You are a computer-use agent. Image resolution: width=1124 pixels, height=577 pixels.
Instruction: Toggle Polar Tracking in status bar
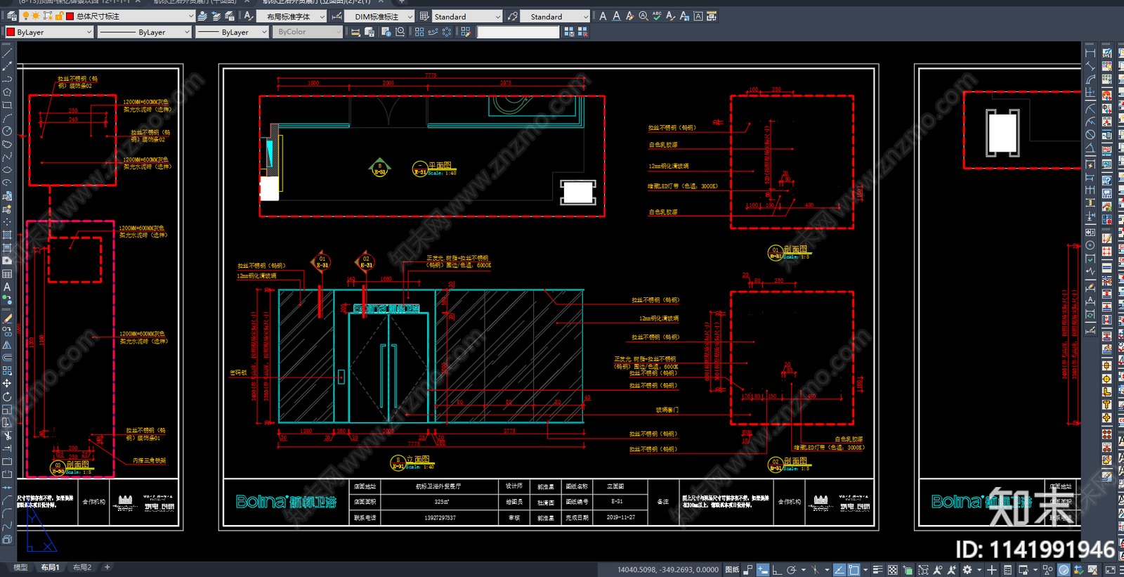pyautogui.click(x=792, y=570)
